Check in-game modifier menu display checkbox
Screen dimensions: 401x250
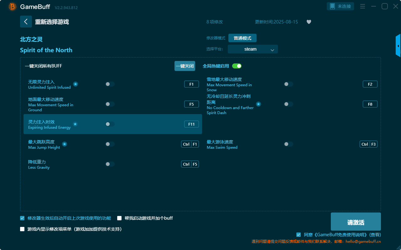click(22, 229)
